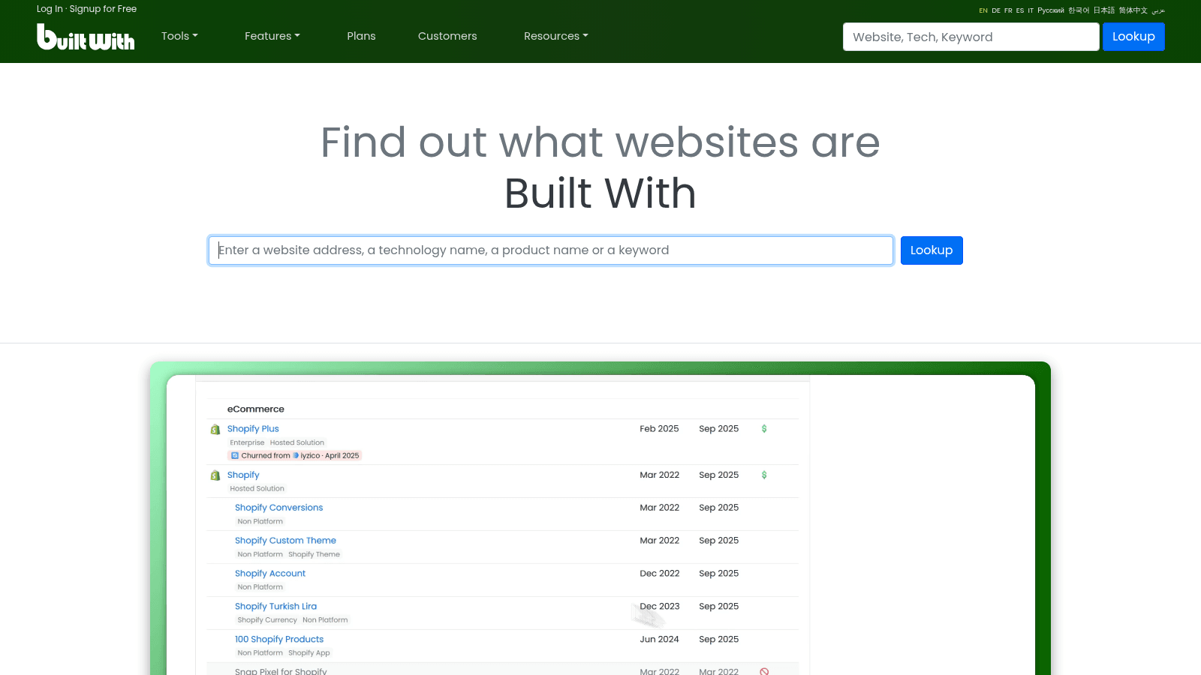Switch language to 한국어
Viewport: 1201px width, 675px height.
click(1079, 10)
